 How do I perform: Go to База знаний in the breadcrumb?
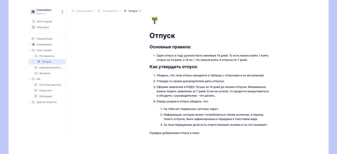click(84, 11)
